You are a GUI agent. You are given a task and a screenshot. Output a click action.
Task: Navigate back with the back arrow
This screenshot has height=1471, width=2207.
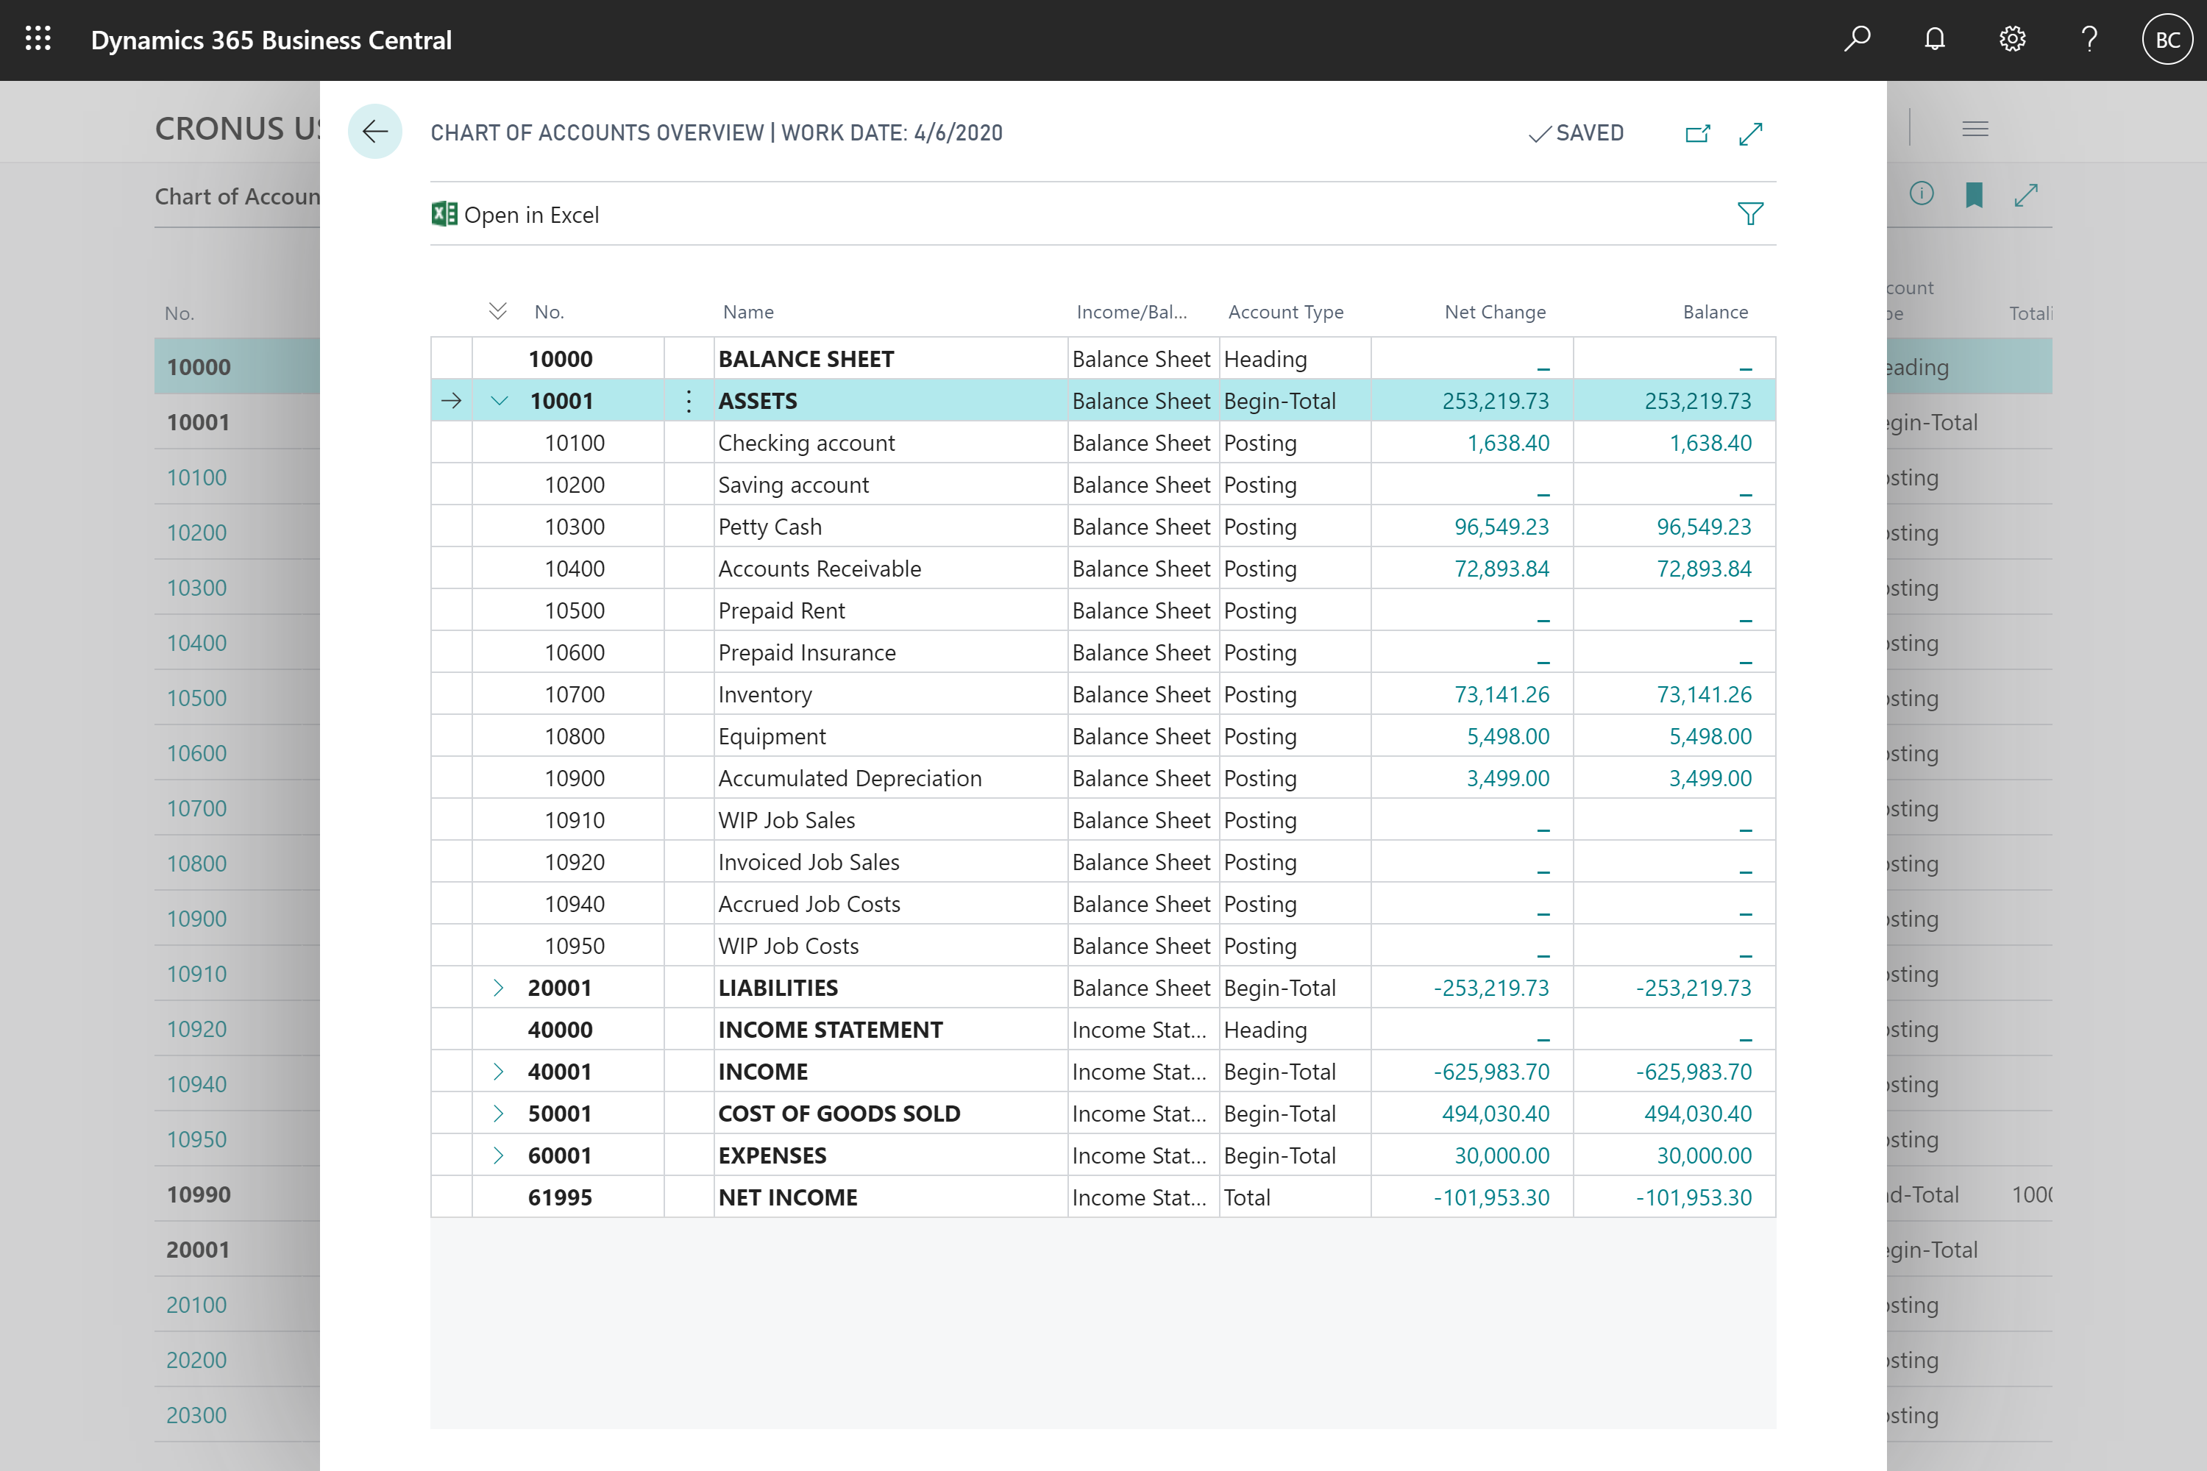point(375,132)
